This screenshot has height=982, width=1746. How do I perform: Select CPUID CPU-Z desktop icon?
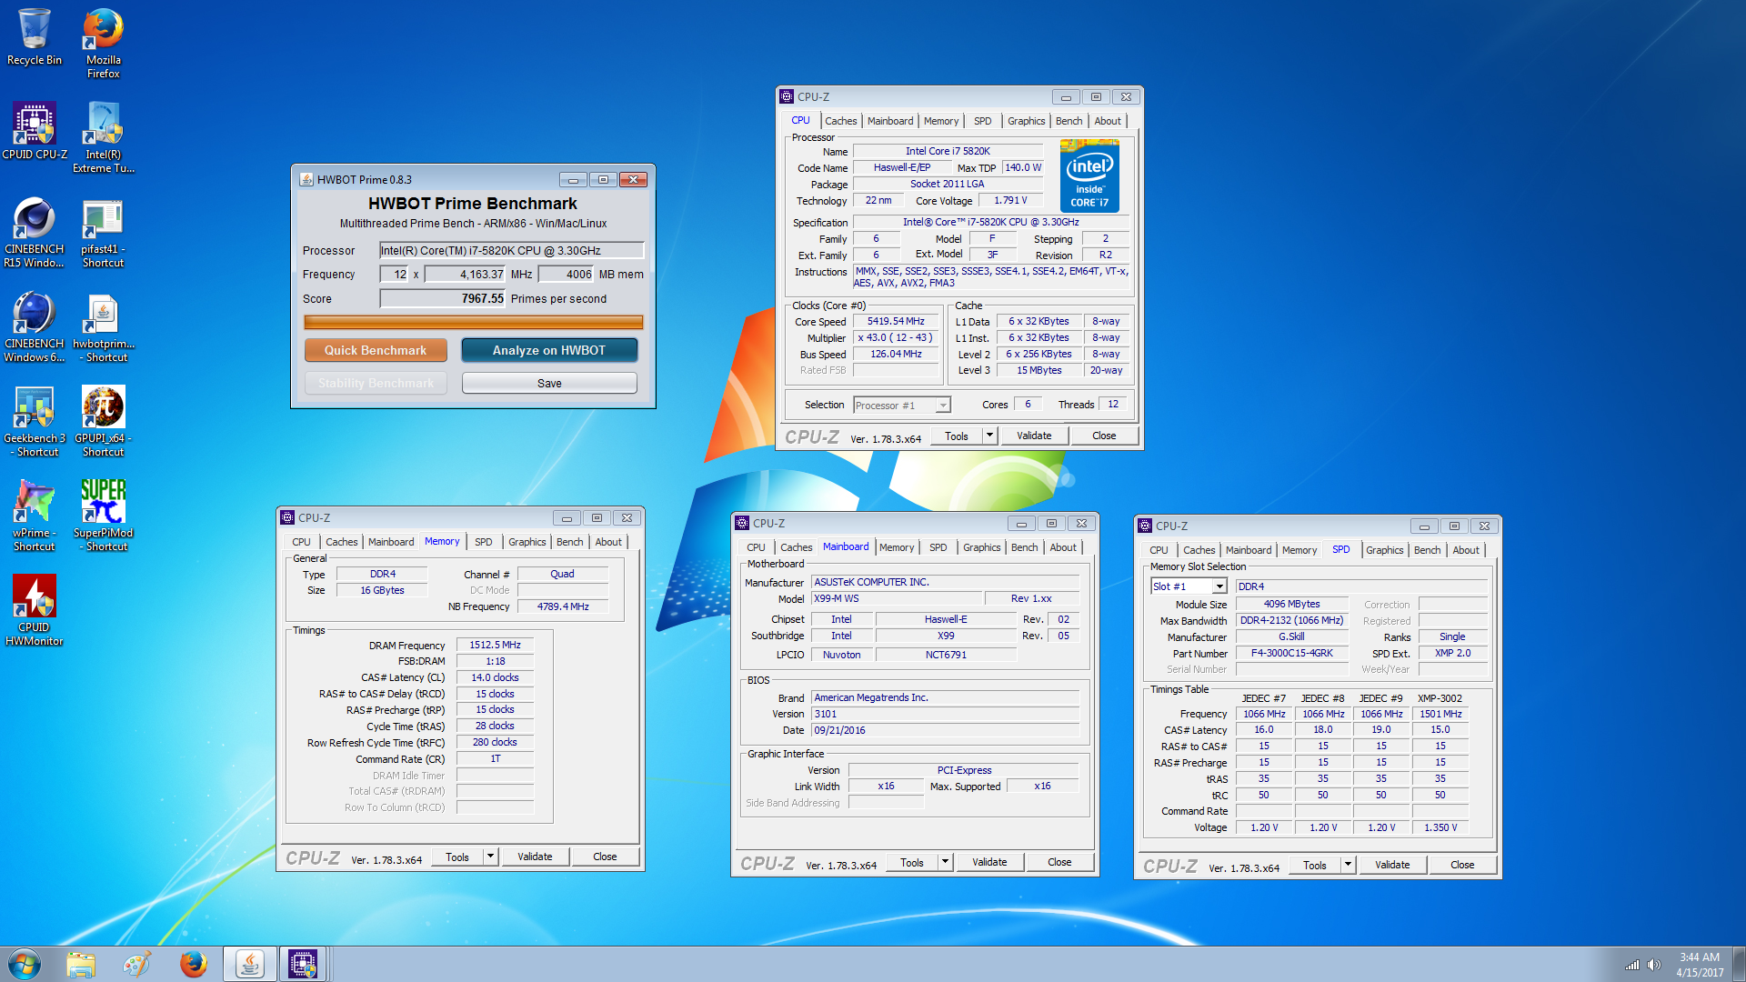pos(35,131)
